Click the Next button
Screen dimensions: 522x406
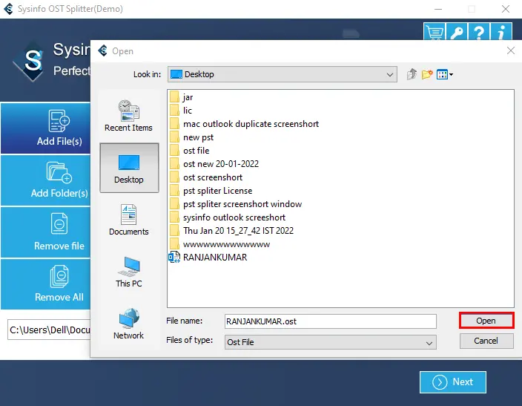(453, 382)
